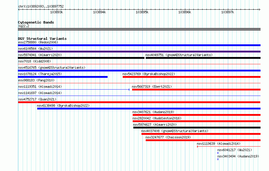This screenshot has width=269, height=171.
Task: Open the nsv4752717 (Quan2021) label
Action: [37, 99]
